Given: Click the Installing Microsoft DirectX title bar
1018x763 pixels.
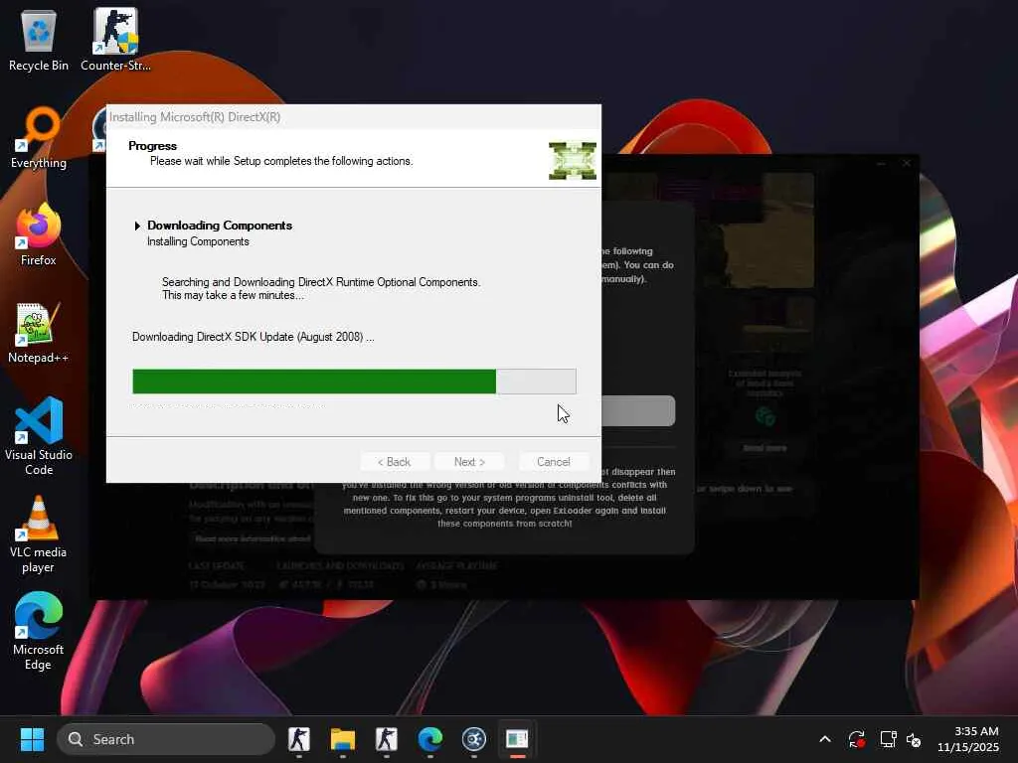Looking at the screenshot, I should [354, 117].
